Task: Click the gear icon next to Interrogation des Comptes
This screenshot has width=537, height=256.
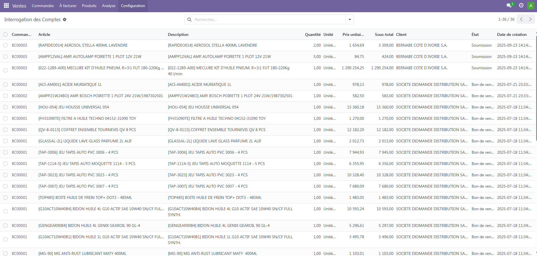Action: point(64,19)
